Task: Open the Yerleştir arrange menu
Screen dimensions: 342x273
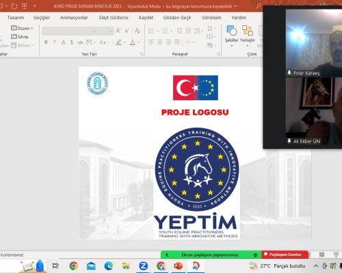Action: [x=248, y=36]
